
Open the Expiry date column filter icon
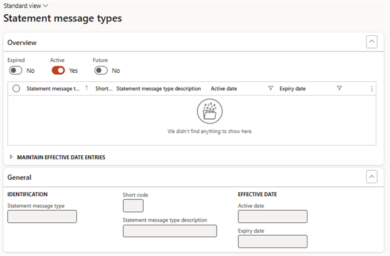[339, 88]
